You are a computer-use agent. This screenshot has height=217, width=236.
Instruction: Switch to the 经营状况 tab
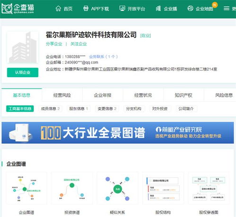click(x=143, y=95)
